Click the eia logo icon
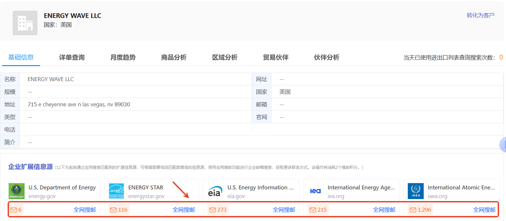The image size is (506, 221). 215,191
